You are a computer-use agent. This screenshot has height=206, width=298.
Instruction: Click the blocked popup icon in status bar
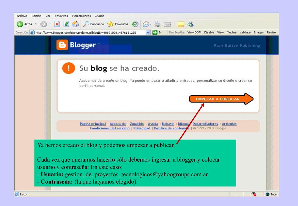click(x=254, y=194)
